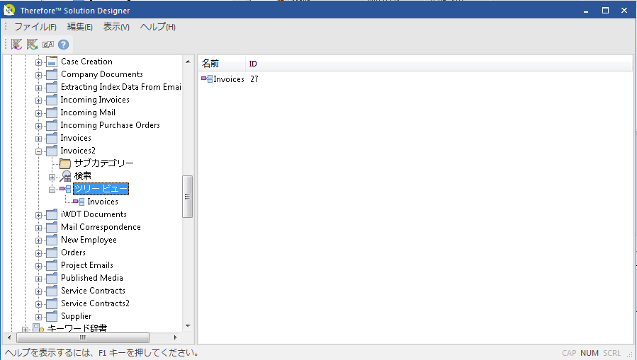Select the Published Media tree item
Viewport: 637px width, 360px height.
pos(92,278)
